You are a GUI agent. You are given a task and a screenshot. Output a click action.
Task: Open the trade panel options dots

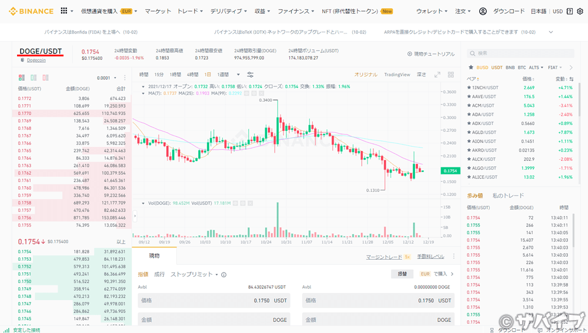pos(454,256)
